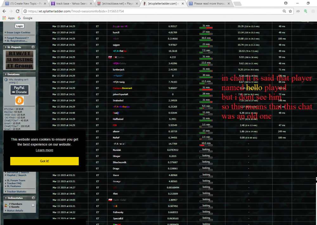Bookmark this page with the star icon
The height and width of the screenshot is (225, 317).
[290, 11]
